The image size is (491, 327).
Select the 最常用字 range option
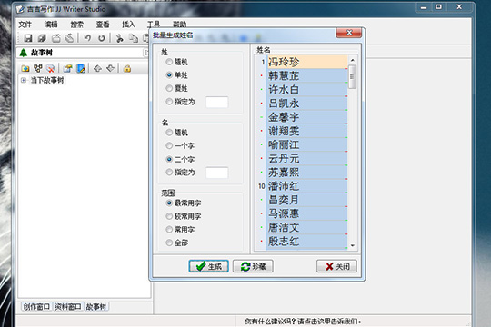tap(184, 203)
